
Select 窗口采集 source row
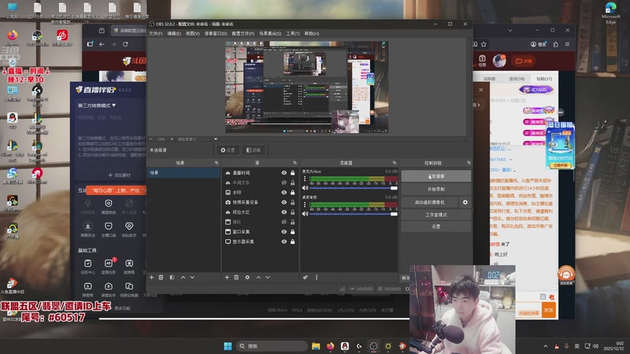click(x=260, y=232)
